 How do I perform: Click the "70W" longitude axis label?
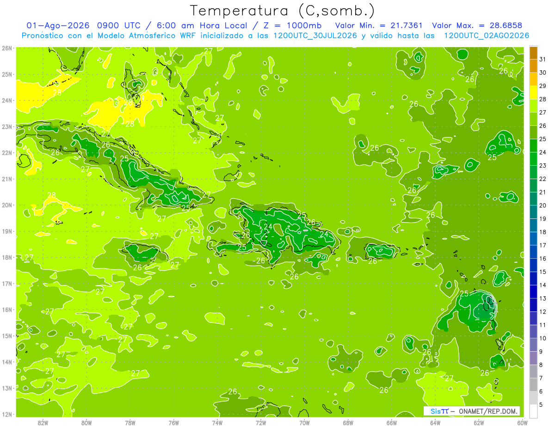click(304, 423)
